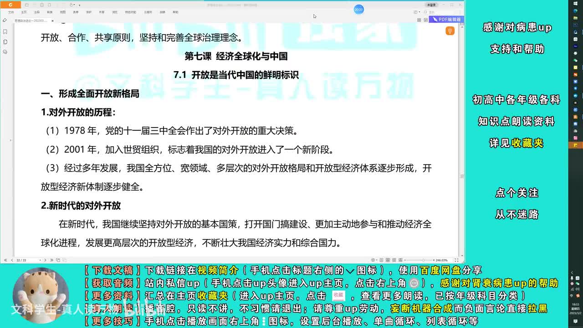583x328 pixels.
Task: Click the open-file icon in the title bar
Action: pos(26,5)
